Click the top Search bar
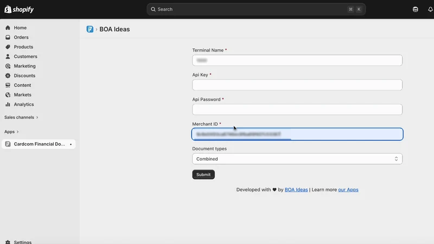This screenshot has width=434, height=244. click(x=256, y=9)
